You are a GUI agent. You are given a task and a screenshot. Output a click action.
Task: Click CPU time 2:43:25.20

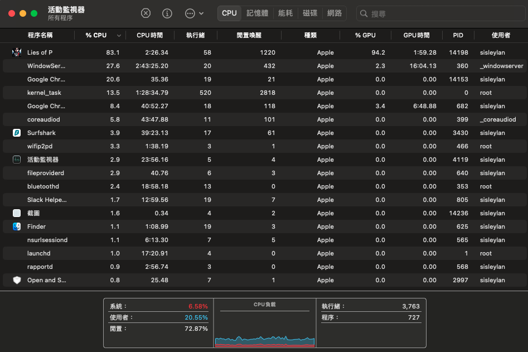point(152,66)
